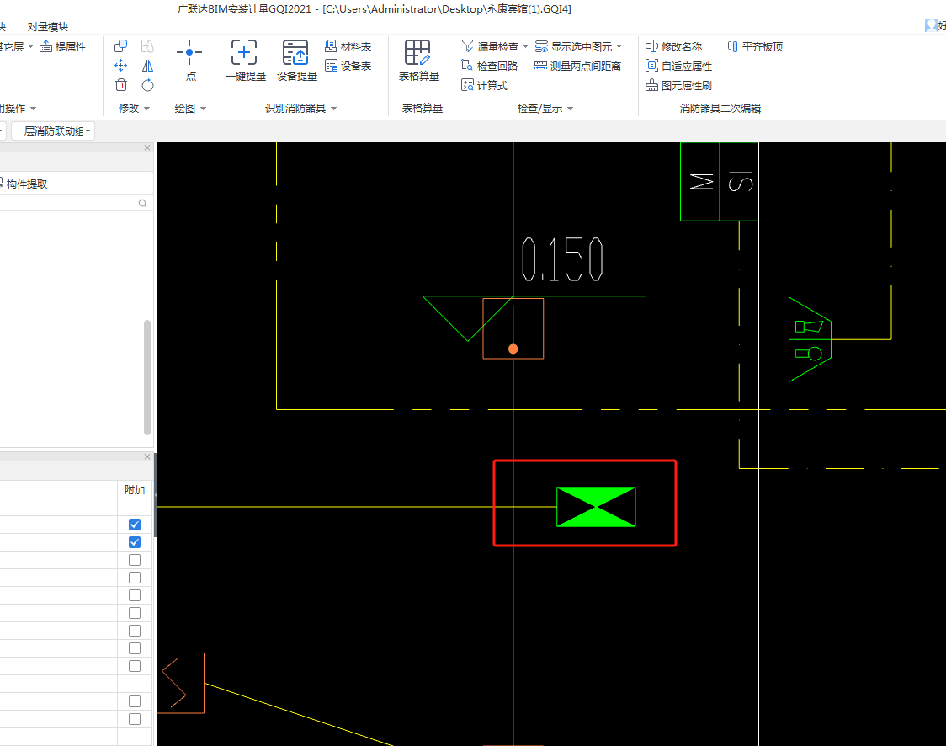Click 构件提取 in the component panel
946x746 pixels.
pyautogui.click(x=27, y=184)
